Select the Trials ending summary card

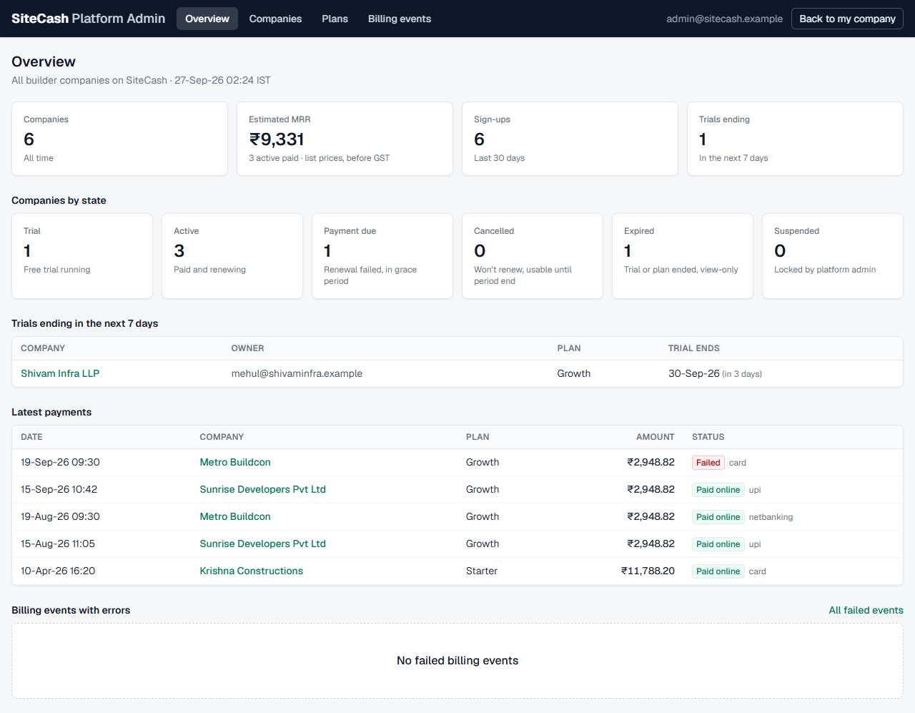click(x=795, y=139)
